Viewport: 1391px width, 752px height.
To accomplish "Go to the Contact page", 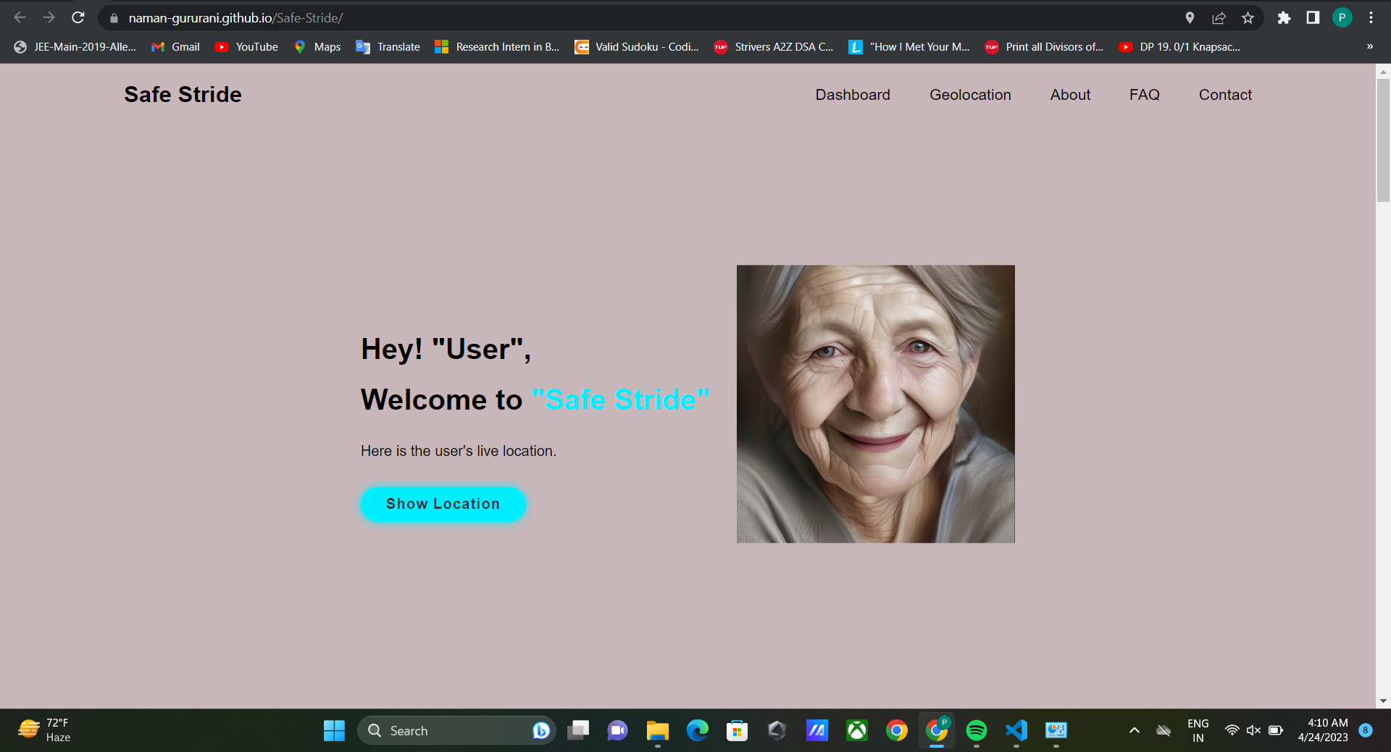I will [x=1224, y=94].
